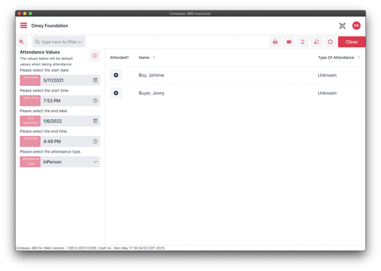This screenshot has height=271, width=381.
Task: Click the document settings icon
Action: click(316, 42)
